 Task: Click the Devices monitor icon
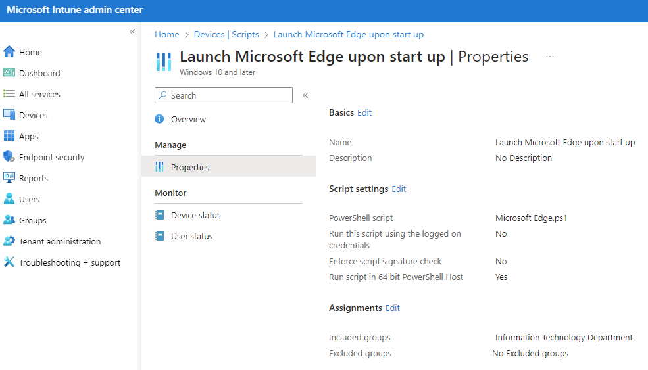pos(9,114)
